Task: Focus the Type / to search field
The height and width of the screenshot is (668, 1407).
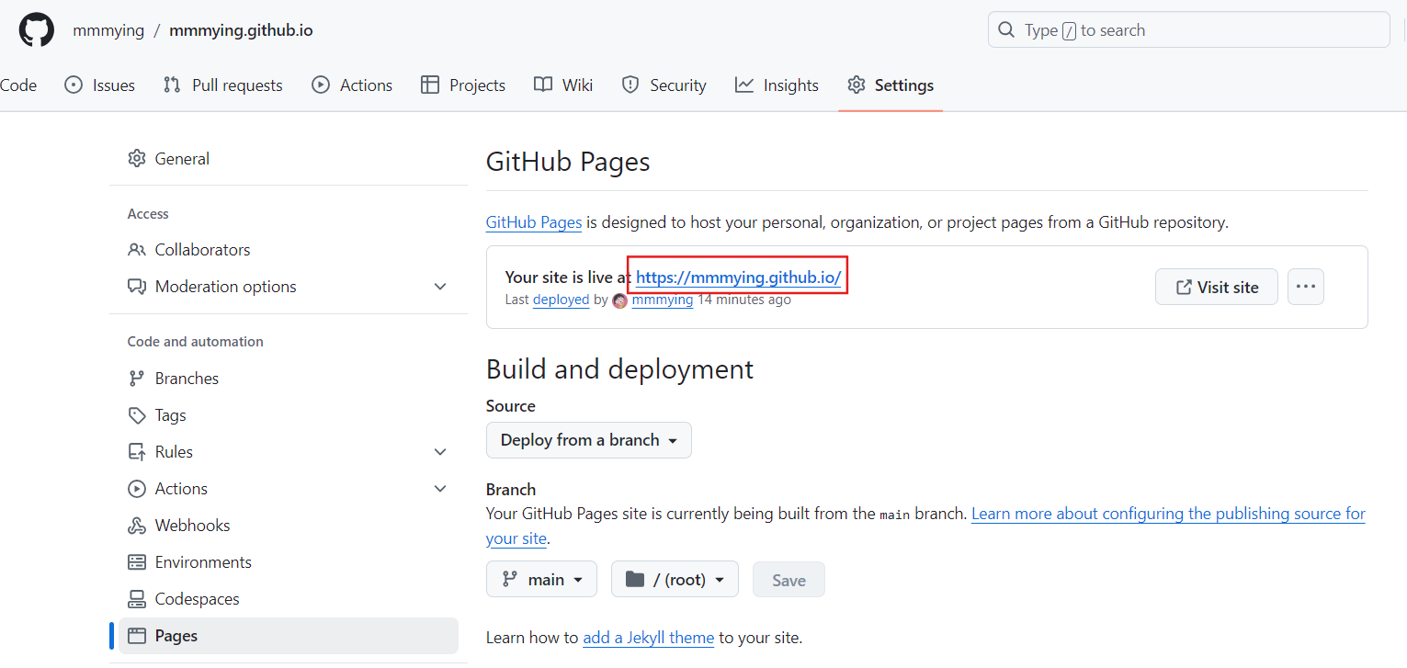Action: [1188, 30]
